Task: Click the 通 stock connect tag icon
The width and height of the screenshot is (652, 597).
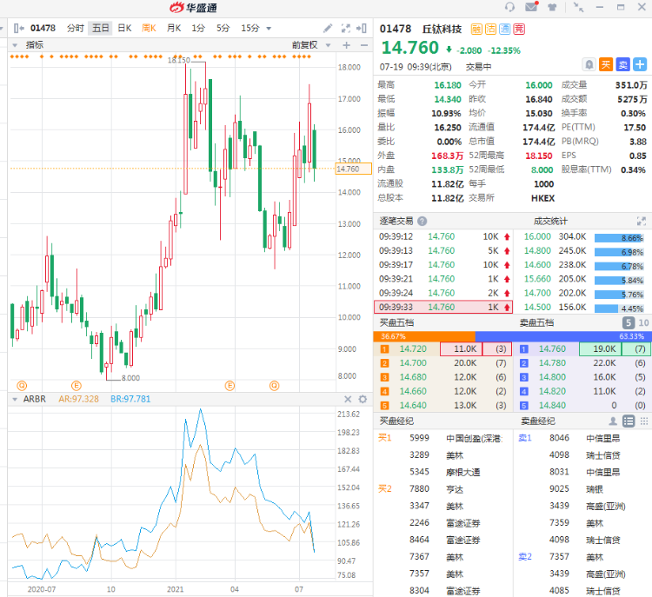Action: pyautogui.click(x=505, y=29)
